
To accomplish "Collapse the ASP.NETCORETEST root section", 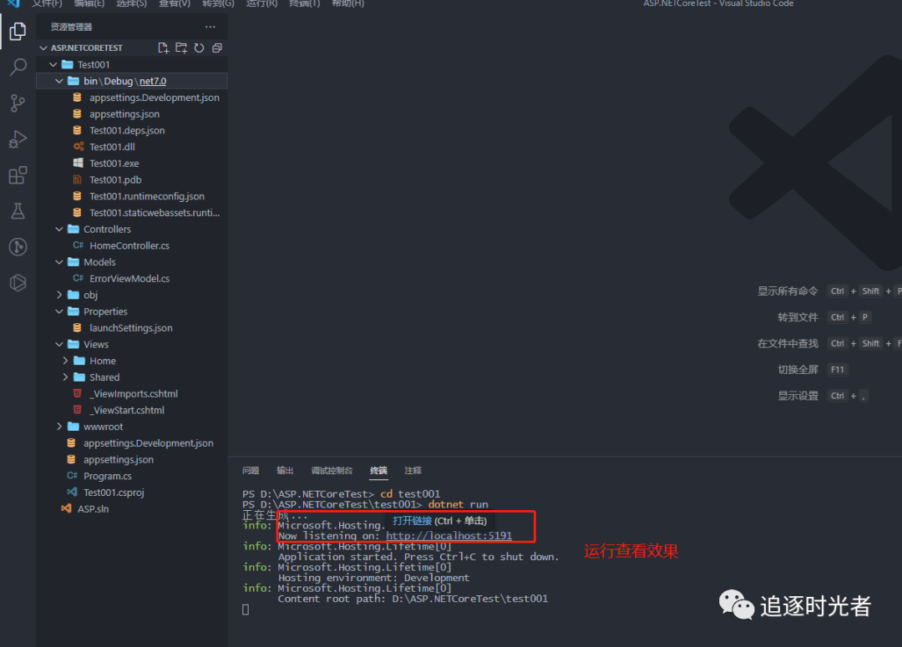I will pyautogui.click(x=43, y=48).
